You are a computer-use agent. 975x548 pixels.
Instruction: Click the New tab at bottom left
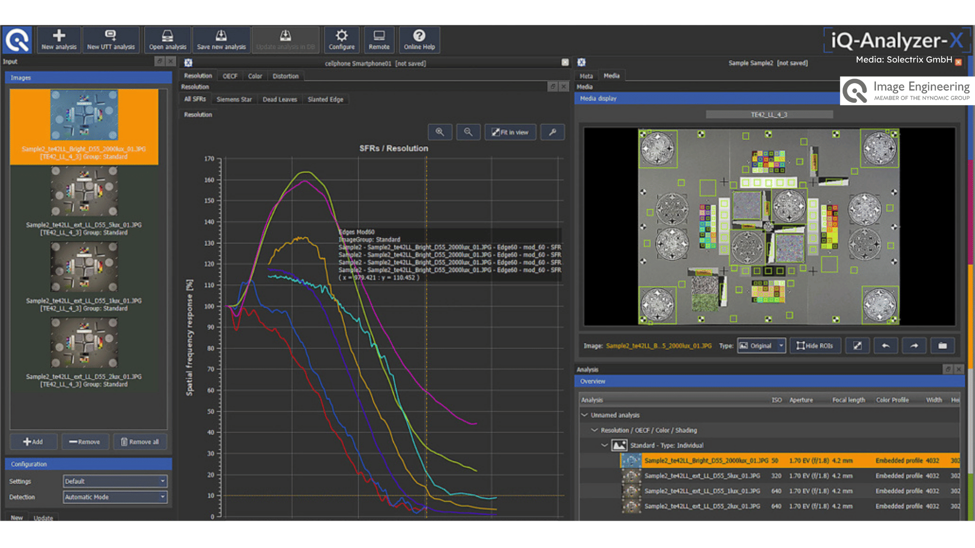17,518
